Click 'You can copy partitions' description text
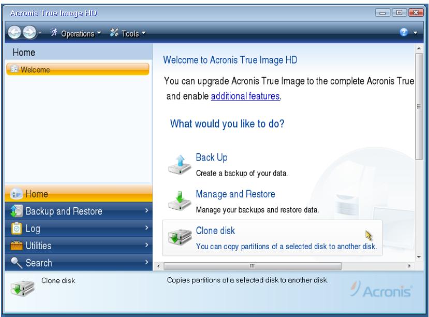Image resolution: width=429 pixels, height=317 pixels. point(287,247)
